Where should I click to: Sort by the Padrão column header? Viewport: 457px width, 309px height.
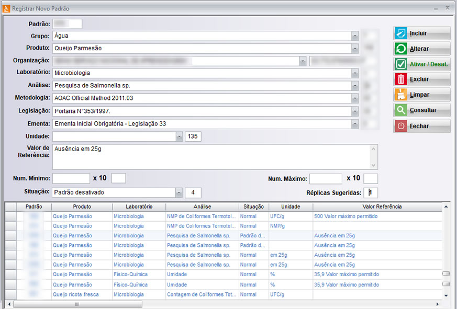point(34,207)
